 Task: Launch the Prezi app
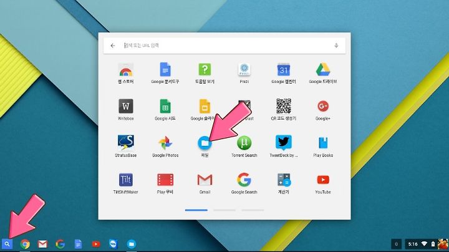(244, 70)
